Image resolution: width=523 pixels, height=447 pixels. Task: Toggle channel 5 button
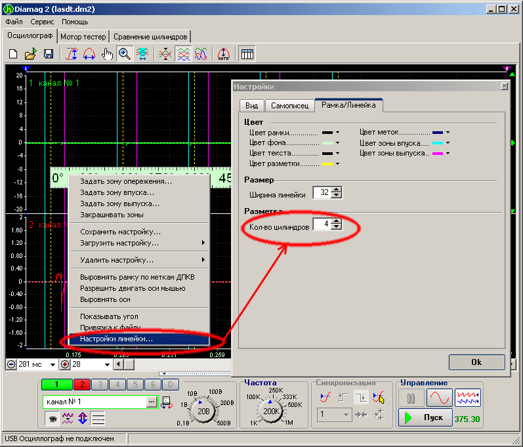click(135, 385)
